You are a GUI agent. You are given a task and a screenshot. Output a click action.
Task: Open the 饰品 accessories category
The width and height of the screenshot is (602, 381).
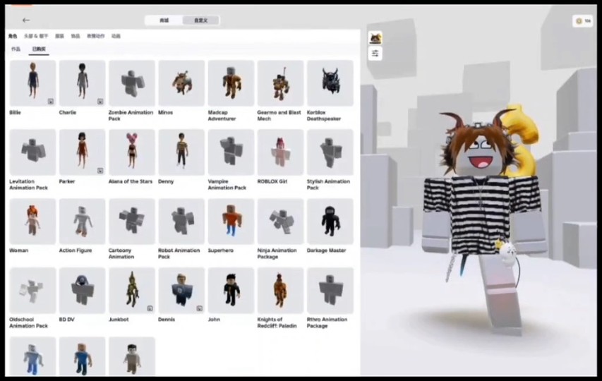click(76, 36)
